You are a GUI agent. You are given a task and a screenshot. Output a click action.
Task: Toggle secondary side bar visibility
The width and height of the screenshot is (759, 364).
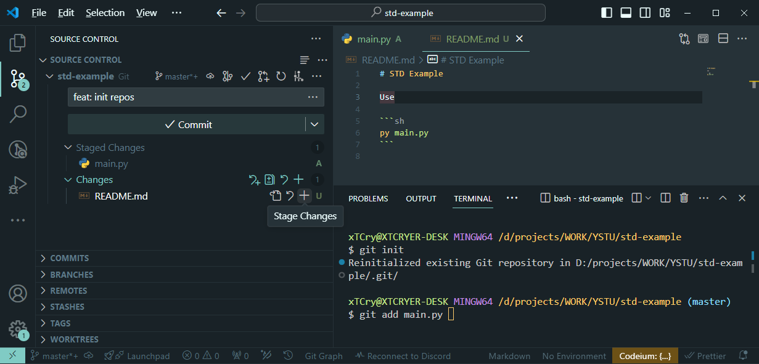tap(645, 12)
